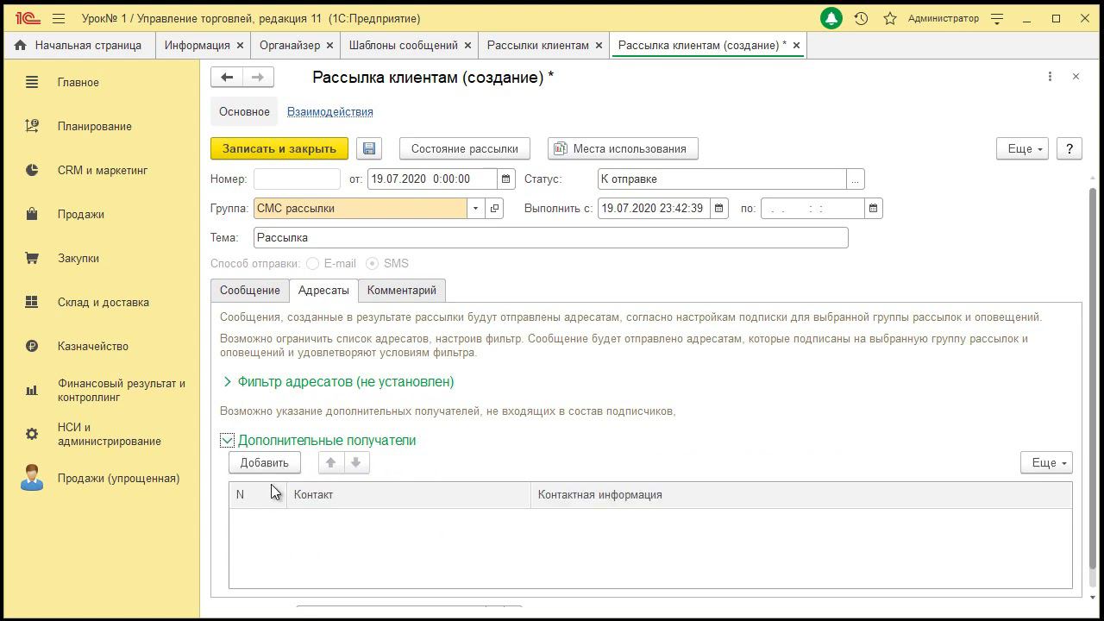
Task: Switch to the Сообщение tab
Action: [249, 291]
